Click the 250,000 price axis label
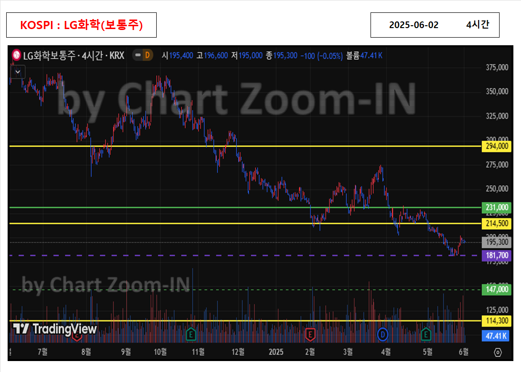The width and height of the screenshot is (521, 372). click(497, 189)
